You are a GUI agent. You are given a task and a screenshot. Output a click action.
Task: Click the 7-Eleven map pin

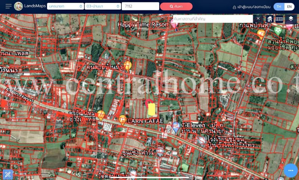[176, 127]
